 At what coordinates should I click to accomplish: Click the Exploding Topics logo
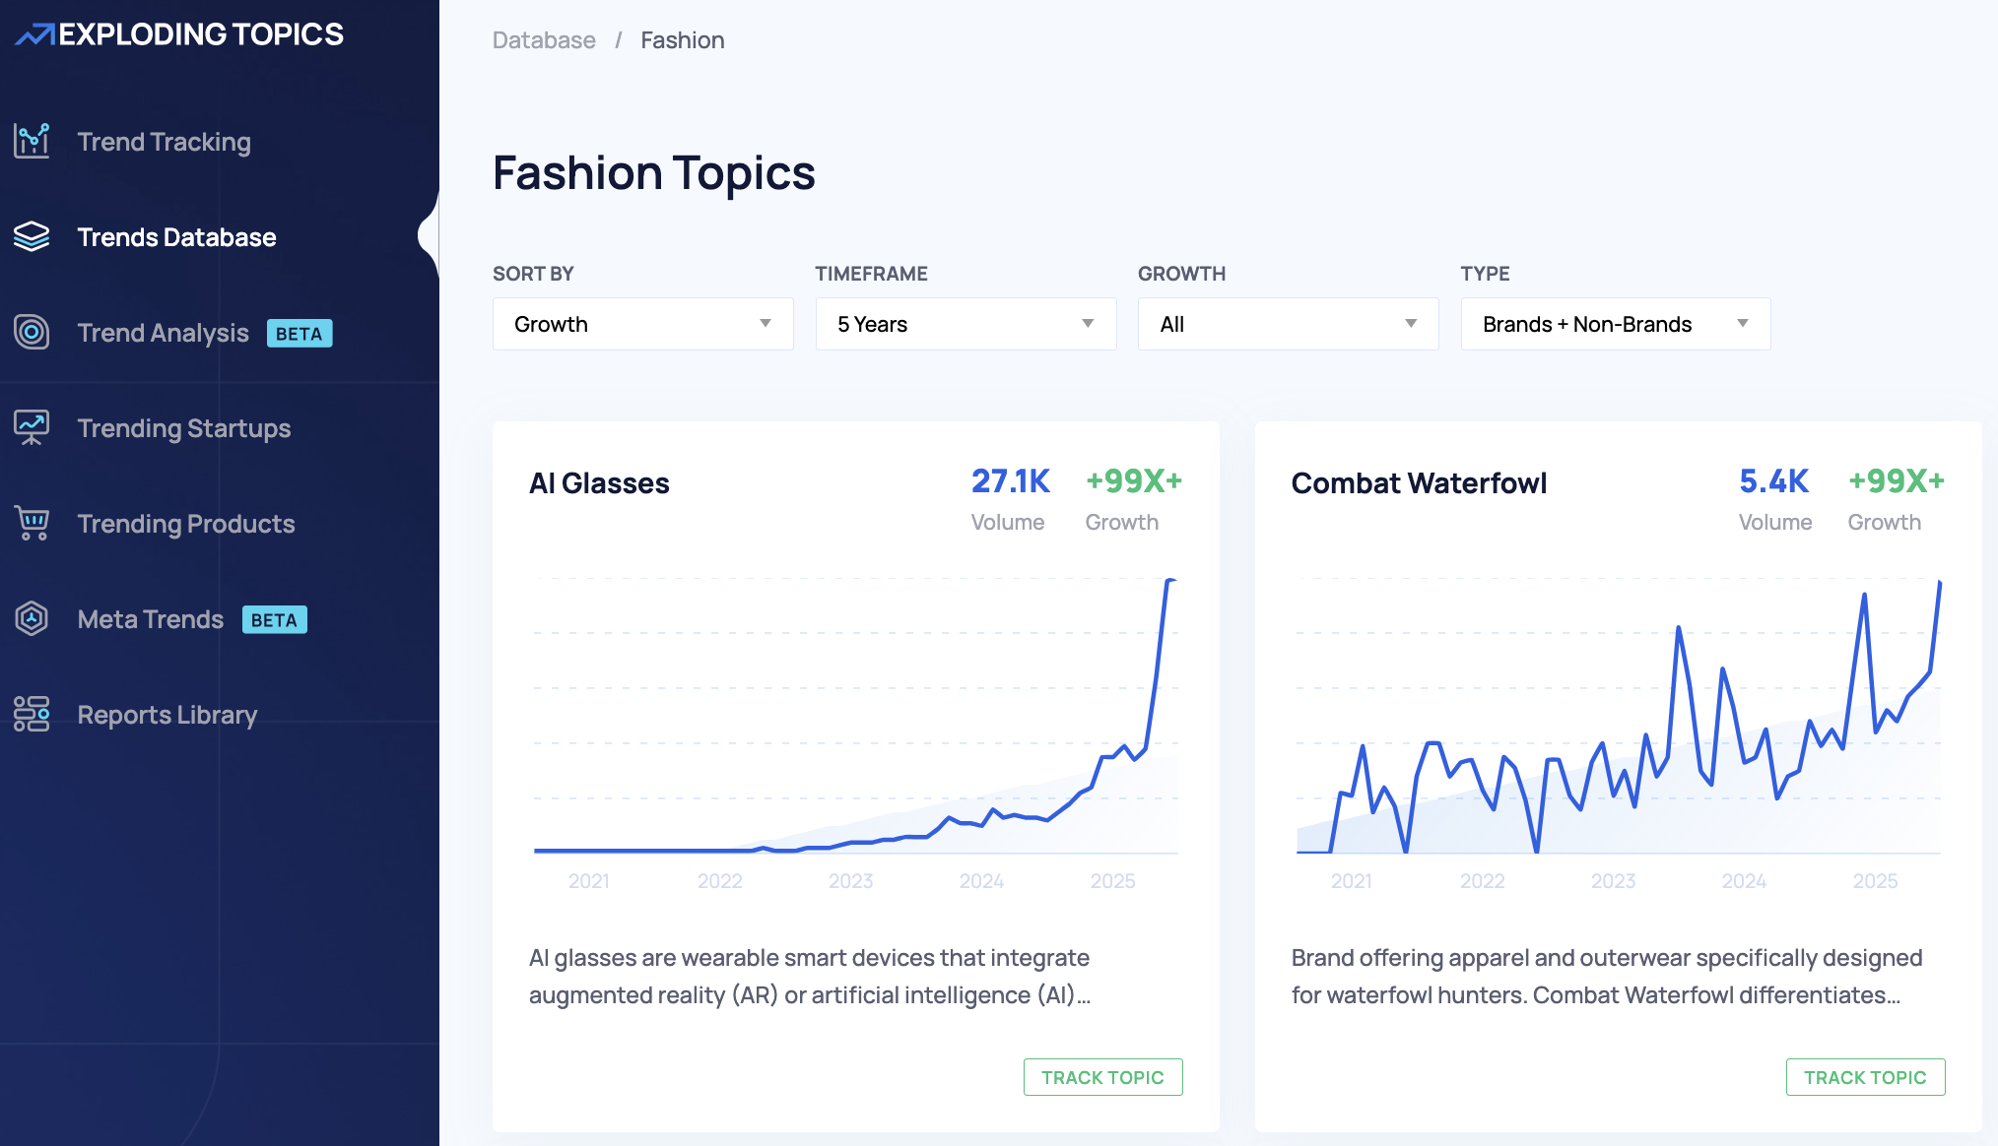(x=179, y=34)
